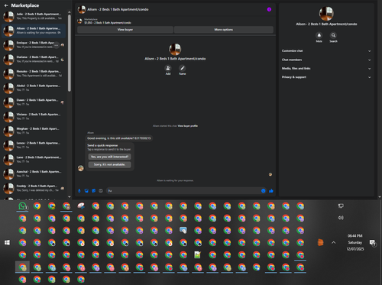This screenshot has width=382, height=285.
Task: Send 'Sorry, it's not available.' response
Action: tap(109, 164)
